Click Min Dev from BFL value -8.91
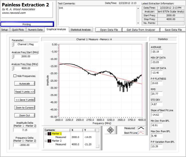The image size is (186, 157). 157,125
